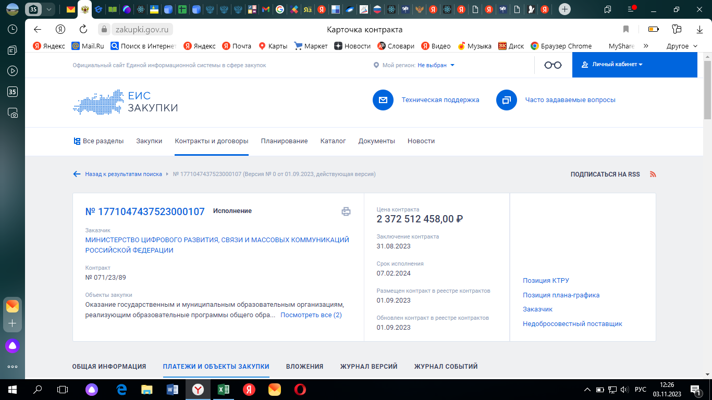The height and width of the screenshot is (400, 712).
Task: Open a new browser tab
Action: click(564, 9)
